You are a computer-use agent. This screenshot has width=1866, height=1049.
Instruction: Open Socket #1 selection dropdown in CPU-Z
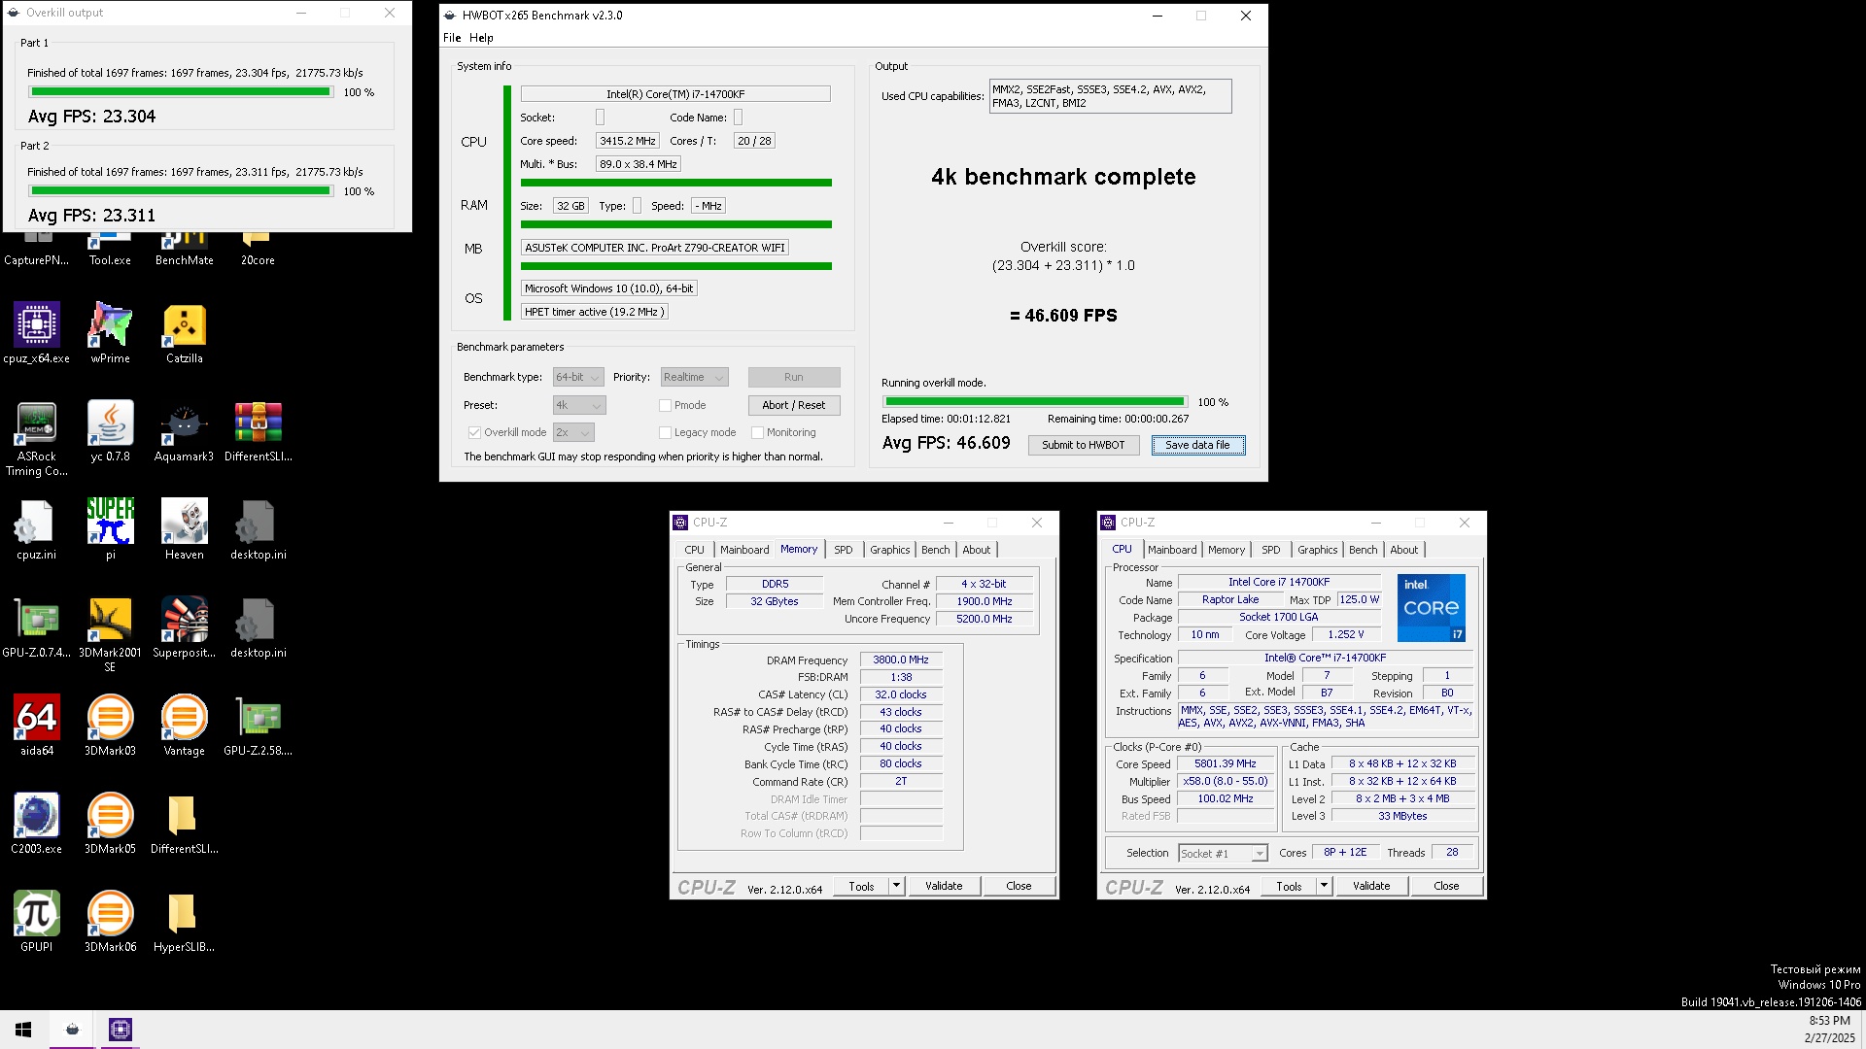click(1224, 854)
